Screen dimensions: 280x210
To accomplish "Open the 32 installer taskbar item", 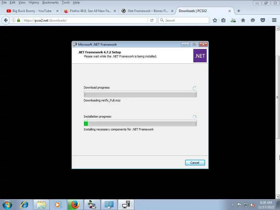I will 92,205.
